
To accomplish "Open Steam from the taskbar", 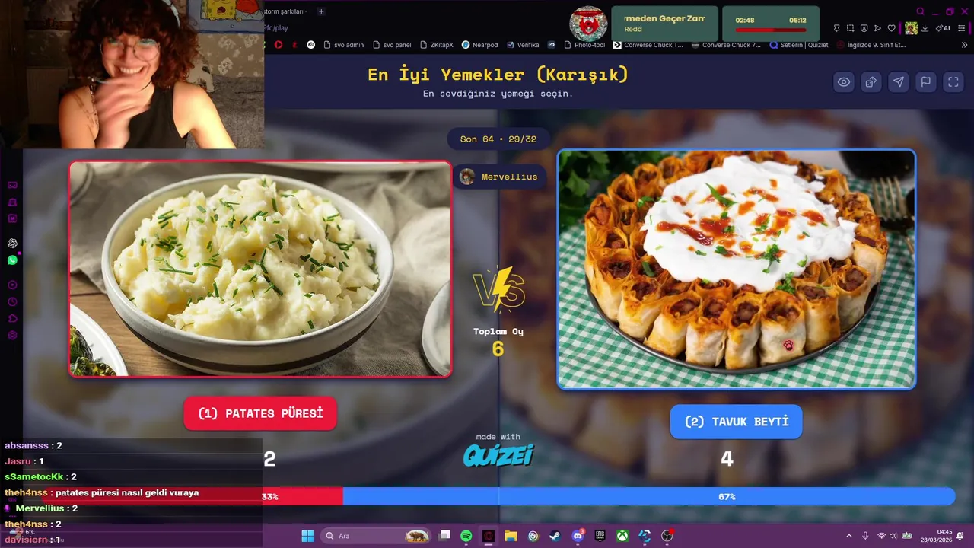I will tap(555, 536).
